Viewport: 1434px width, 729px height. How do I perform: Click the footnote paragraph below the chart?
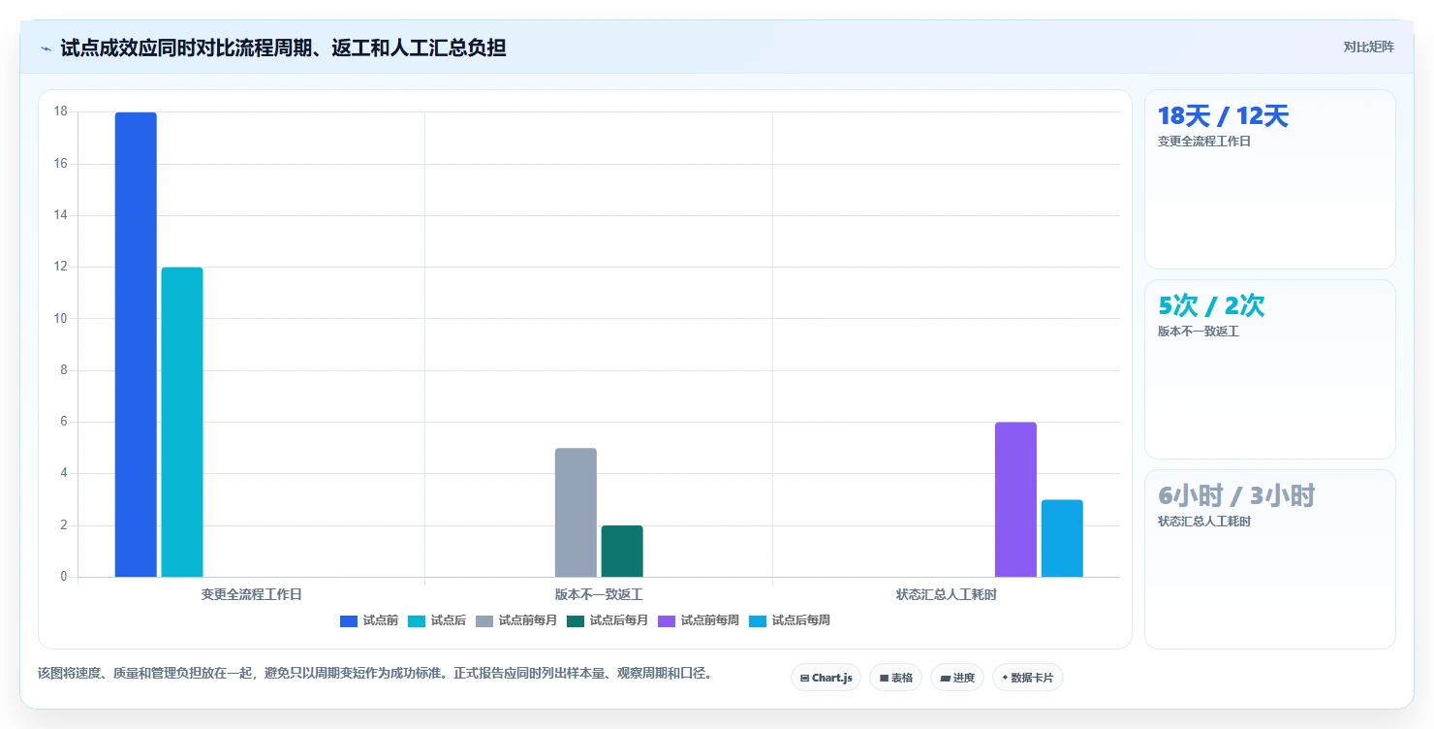[x=375, y=673]
